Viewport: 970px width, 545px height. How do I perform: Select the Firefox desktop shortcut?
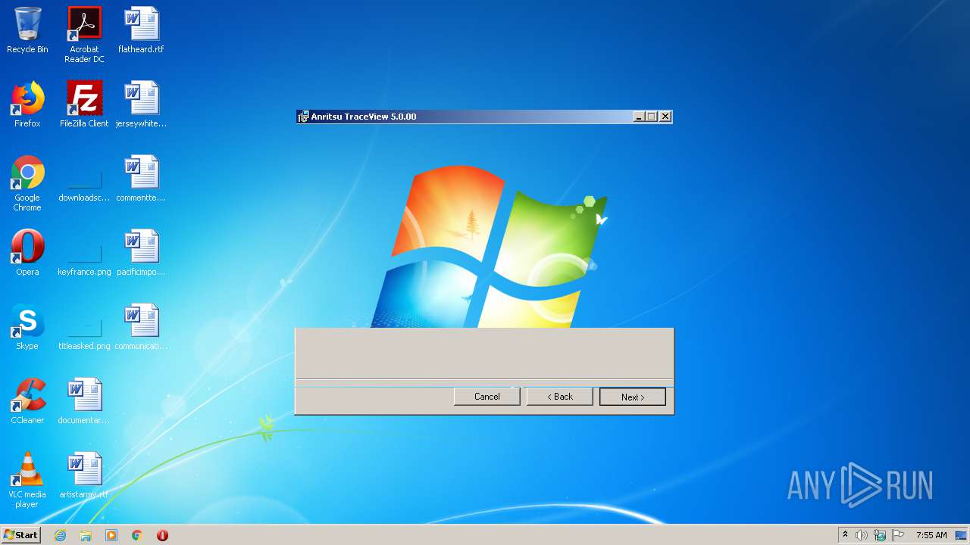click(x=27, y=104)
